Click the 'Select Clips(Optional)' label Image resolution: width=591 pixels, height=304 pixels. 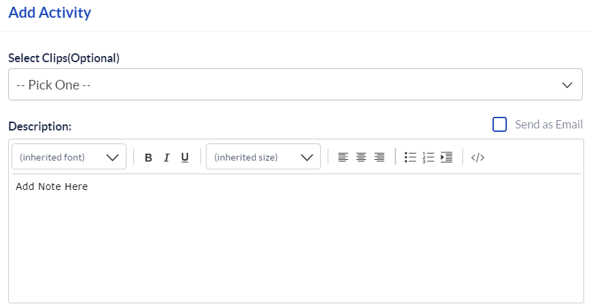tap(64, 58)
